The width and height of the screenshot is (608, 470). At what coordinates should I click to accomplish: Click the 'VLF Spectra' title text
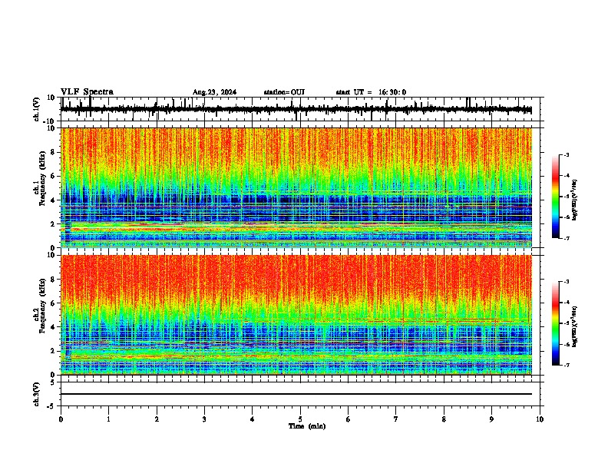click(x=87, y=92)
